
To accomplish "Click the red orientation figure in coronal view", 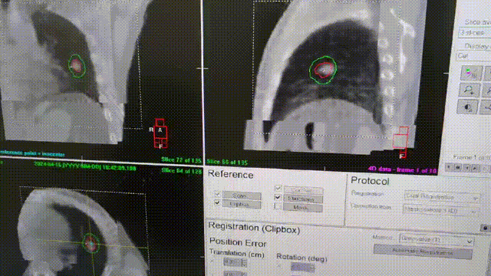I will point(401,142).
